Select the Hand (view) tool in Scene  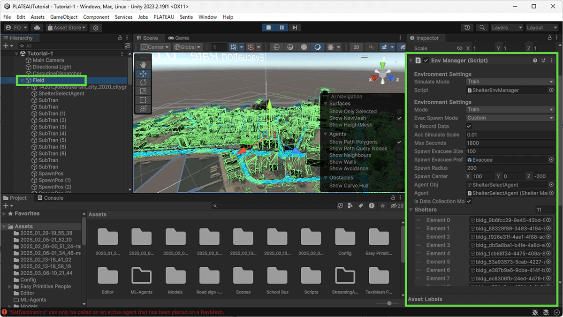[x=143, y=65]
